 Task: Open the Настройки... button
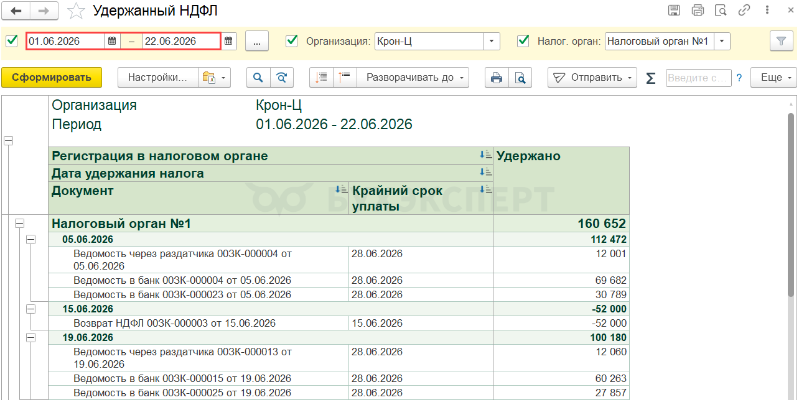158,78
